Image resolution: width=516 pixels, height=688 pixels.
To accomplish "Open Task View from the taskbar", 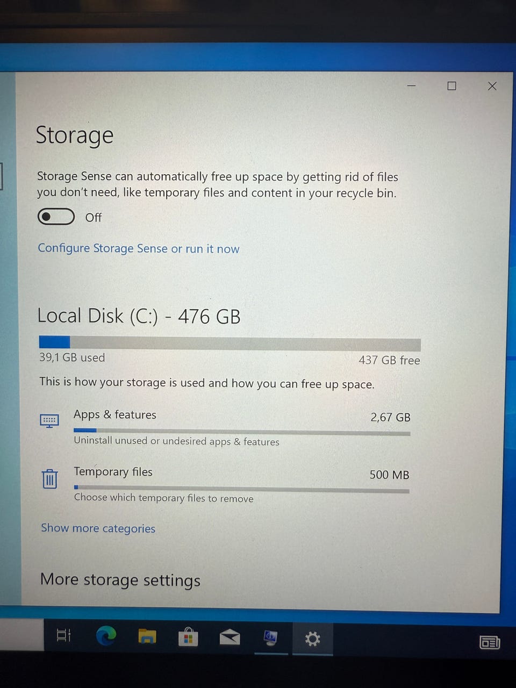I will click(x=63, y=635).
